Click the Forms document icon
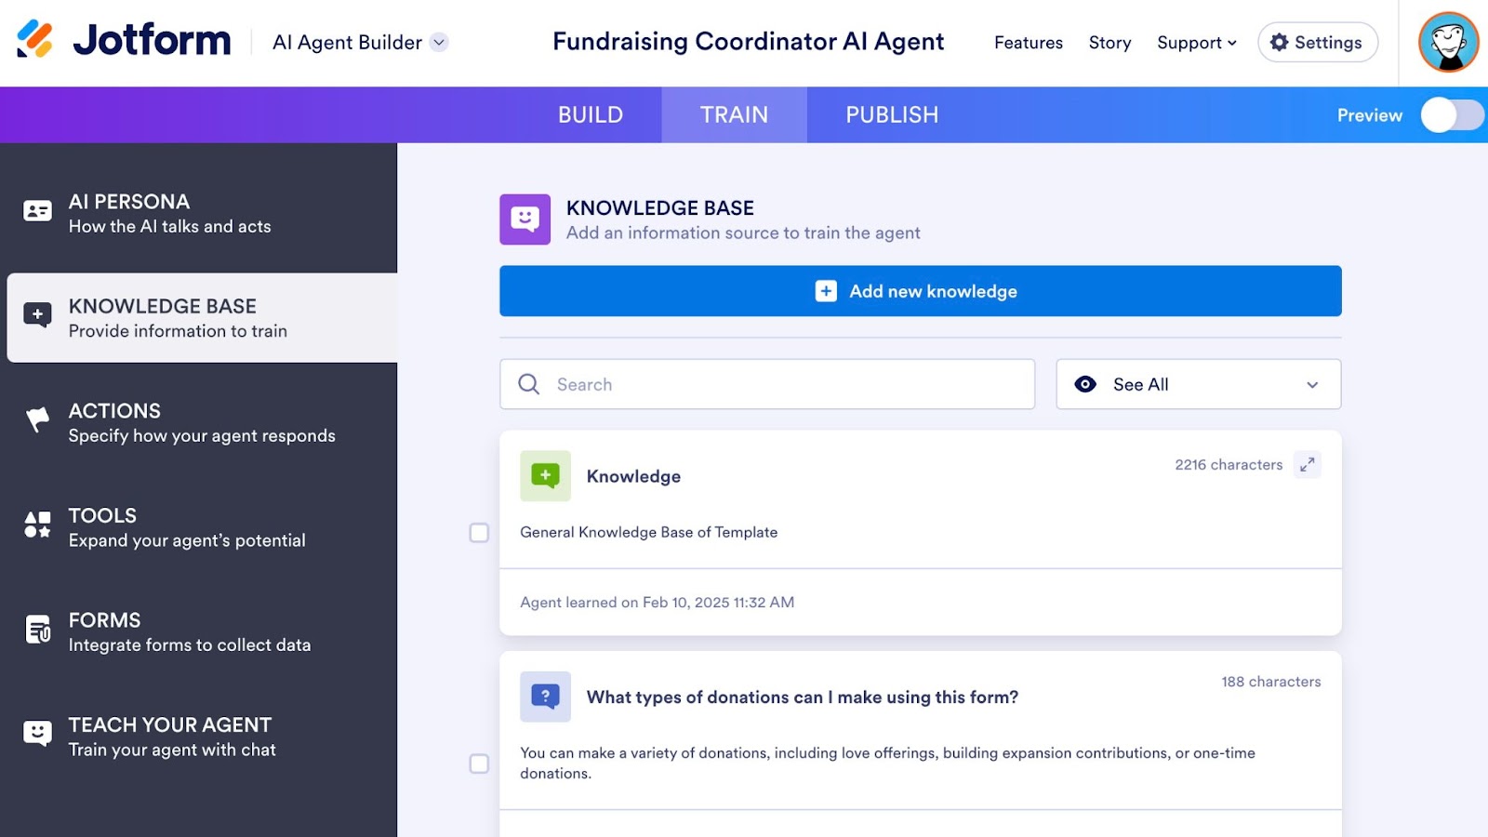Viewport: 1488px width, 837px height. [37, 630]
